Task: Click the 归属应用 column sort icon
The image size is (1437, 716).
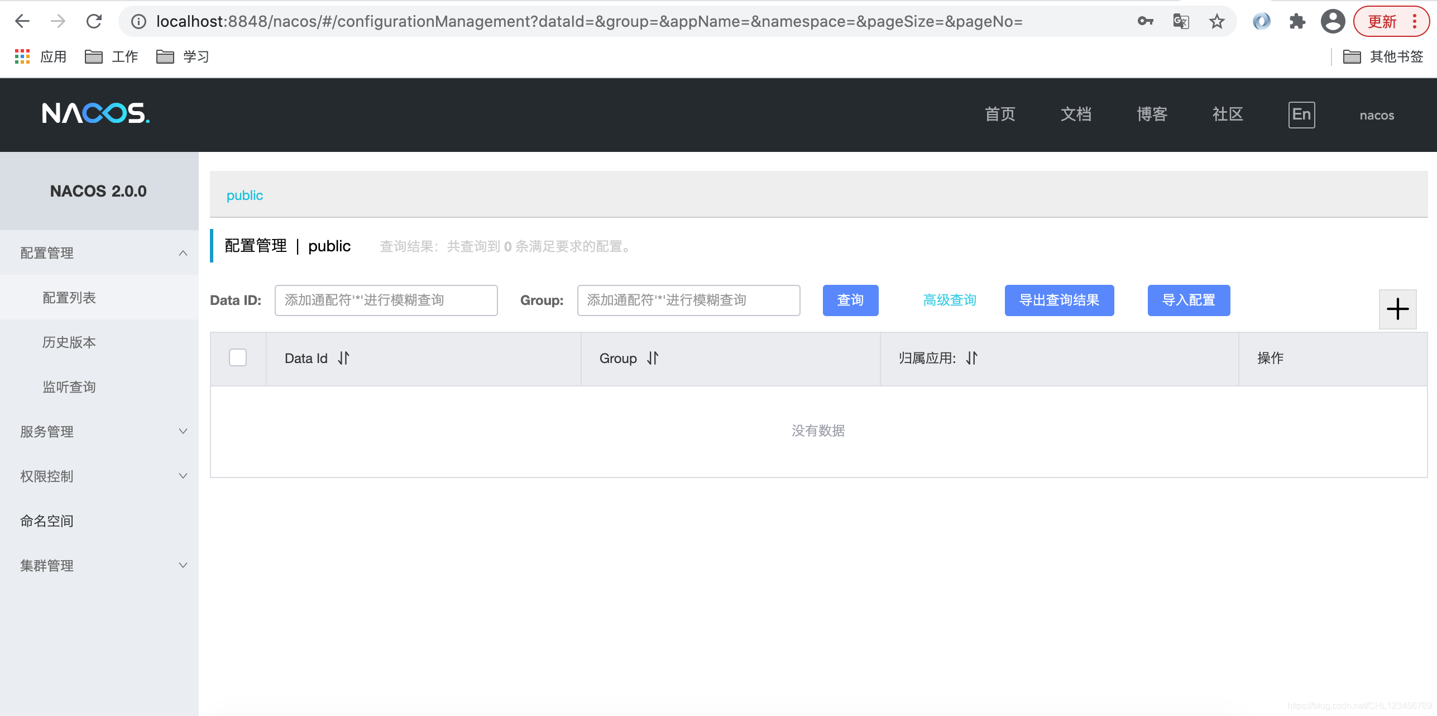Action: 972,358
